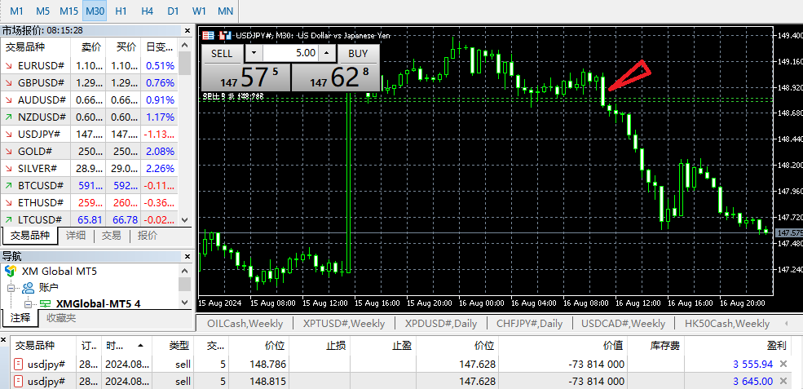This screenshot has height=389, width=803.
Task: Increase trade volume with up arrow
Action: [327, 53]
